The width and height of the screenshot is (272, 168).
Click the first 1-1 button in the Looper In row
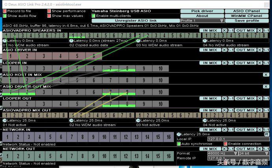point(230,63)
